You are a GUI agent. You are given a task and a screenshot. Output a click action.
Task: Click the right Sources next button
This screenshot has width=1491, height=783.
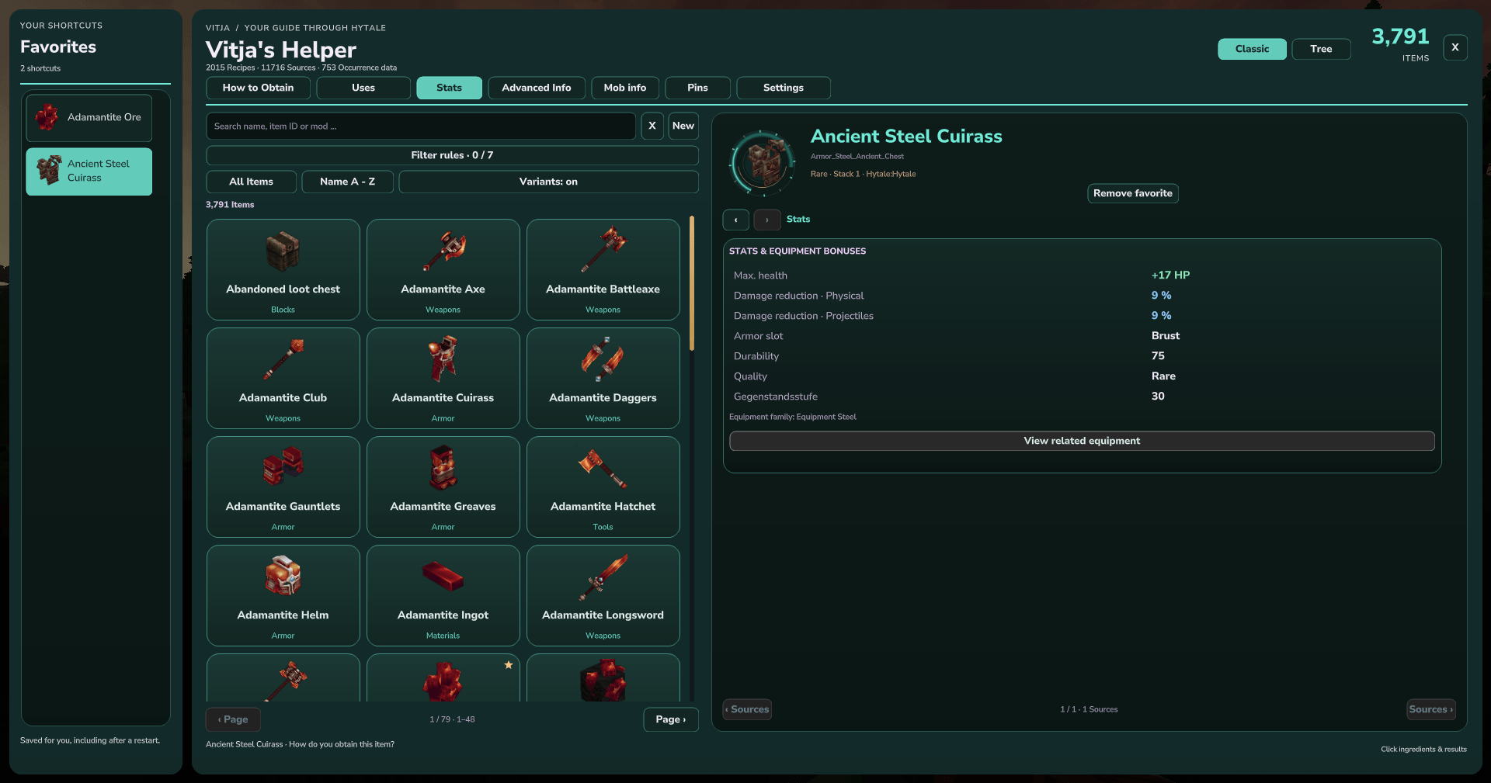click(x=1431, y=709)
